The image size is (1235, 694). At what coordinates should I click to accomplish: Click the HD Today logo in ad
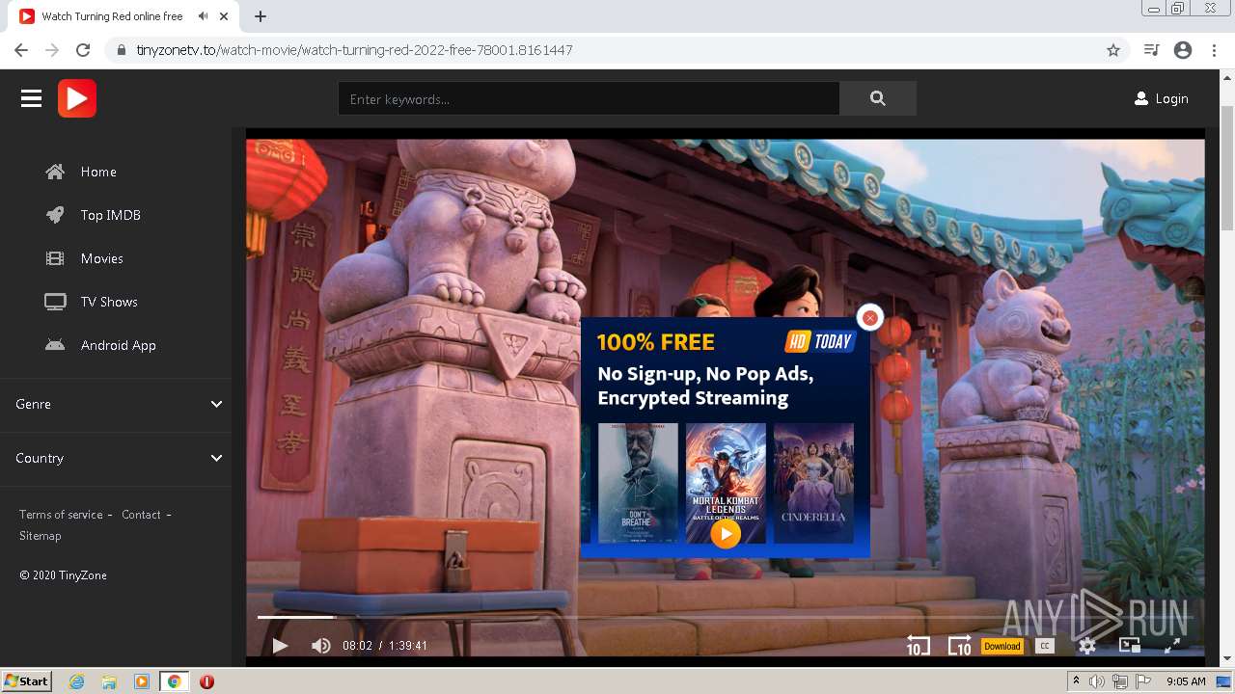820,341
